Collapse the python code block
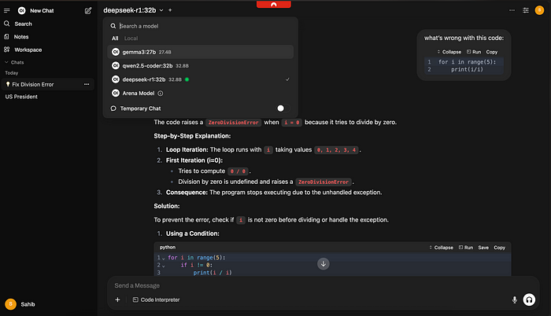This screenshot has width=551, height=316. [441, 248]
